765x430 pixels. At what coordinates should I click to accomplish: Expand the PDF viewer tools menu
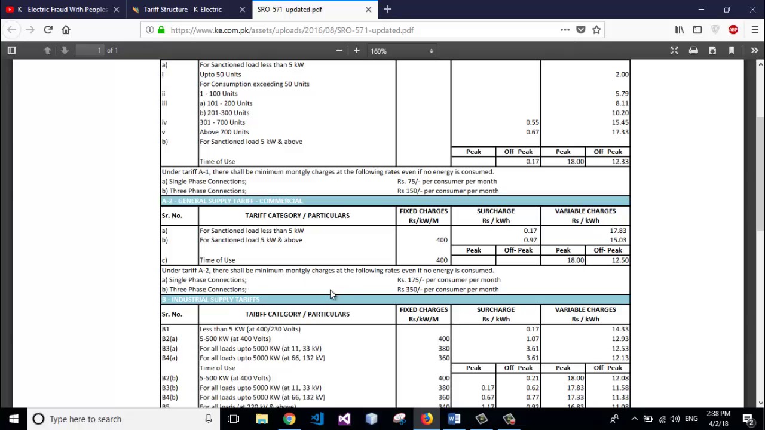tap(754, 51)
